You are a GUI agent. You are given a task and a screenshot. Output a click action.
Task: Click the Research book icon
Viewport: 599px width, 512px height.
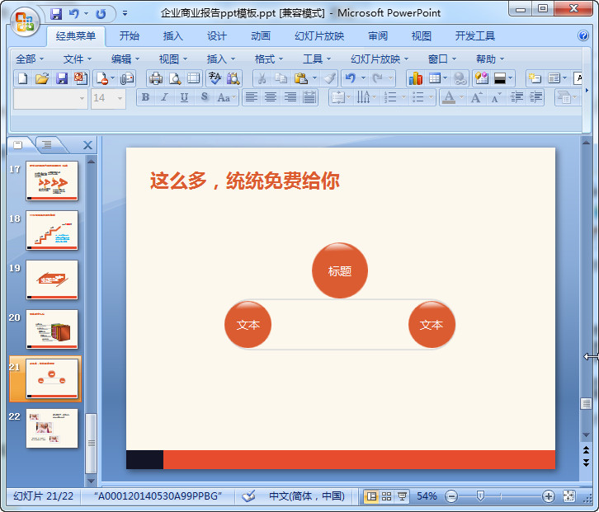[x=233, y=78]
